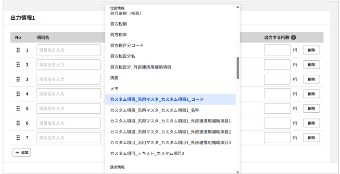Click the 出力する桁数 column header

point(277,38)
